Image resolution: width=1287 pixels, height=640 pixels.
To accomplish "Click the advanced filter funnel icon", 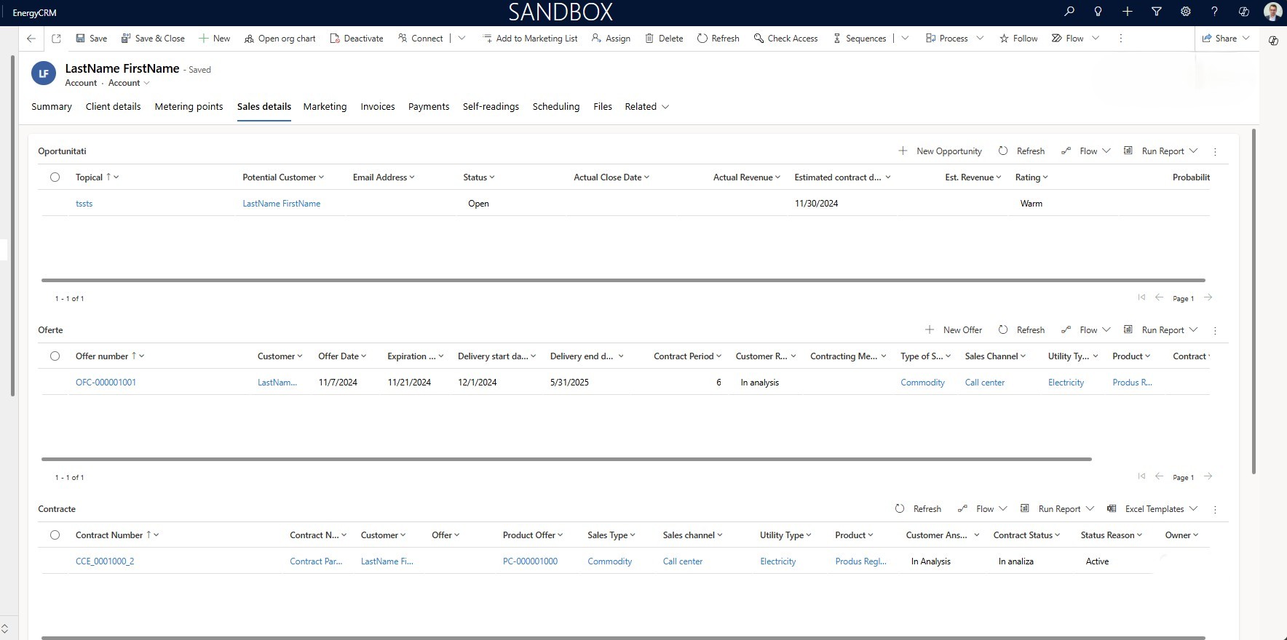I will click(x=1156, y=12).
